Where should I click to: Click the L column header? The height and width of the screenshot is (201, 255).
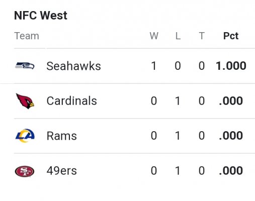[x=178, y=36]
